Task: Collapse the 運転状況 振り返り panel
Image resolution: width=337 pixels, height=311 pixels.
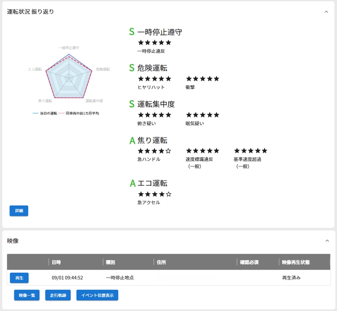Action: pos(327,12)
